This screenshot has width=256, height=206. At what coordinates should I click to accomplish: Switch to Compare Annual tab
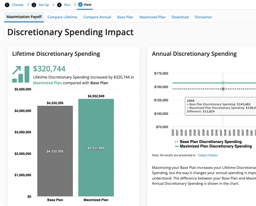[x=97, y=17]
